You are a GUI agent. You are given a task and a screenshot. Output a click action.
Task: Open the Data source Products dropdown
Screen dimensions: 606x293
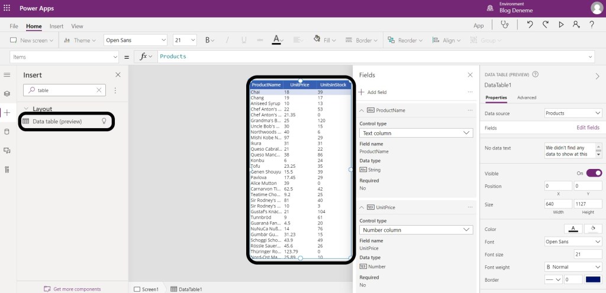coord(572,113)
